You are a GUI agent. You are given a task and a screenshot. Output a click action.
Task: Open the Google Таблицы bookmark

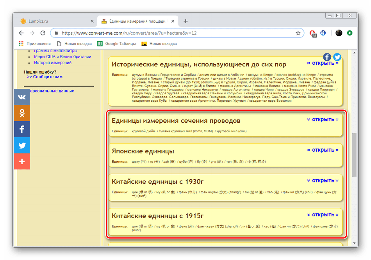(x=117, y=44)
